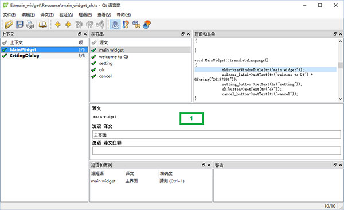Toggle place marker validation percent icon
Viewport: 344px width, 210px height.
click(136, 24)
